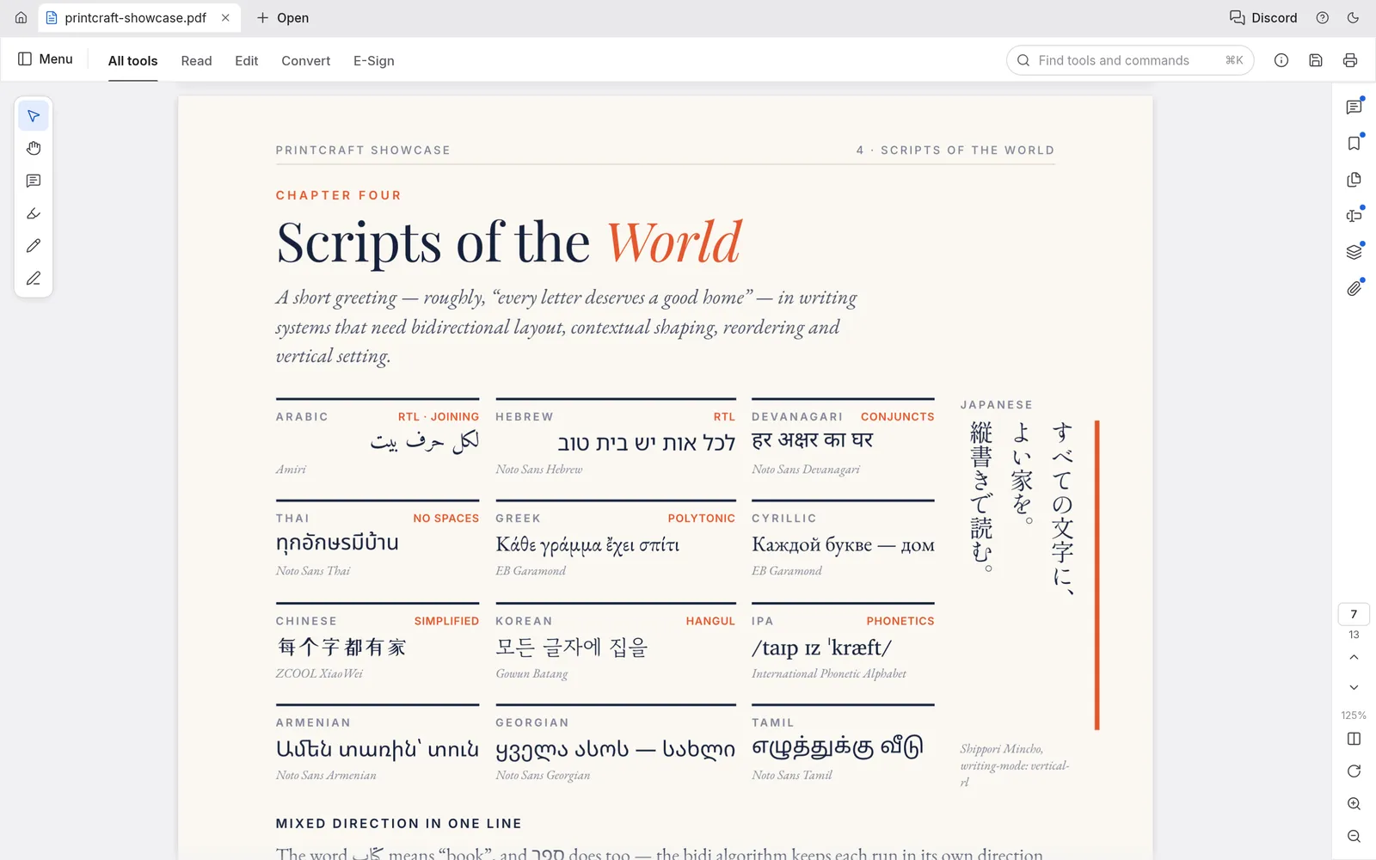Zoom in with magnifier plus icon
1376x860 pixels.
[x=1354, y=804]
